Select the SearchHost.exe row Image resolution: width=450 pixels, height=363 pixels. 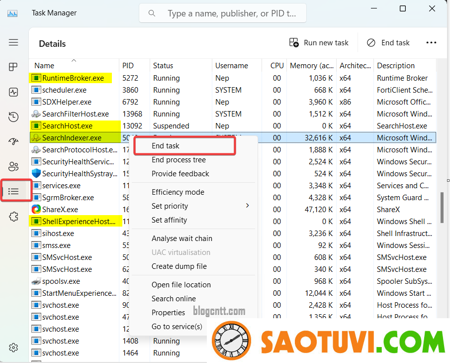coord(233,126)
